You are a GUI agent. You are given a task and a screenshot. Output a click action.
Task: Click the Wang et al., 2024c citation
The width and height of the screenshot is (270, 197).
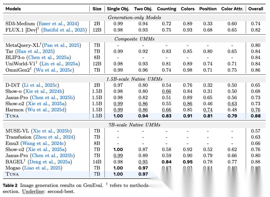pyautogui.click(x=43, y=143)
